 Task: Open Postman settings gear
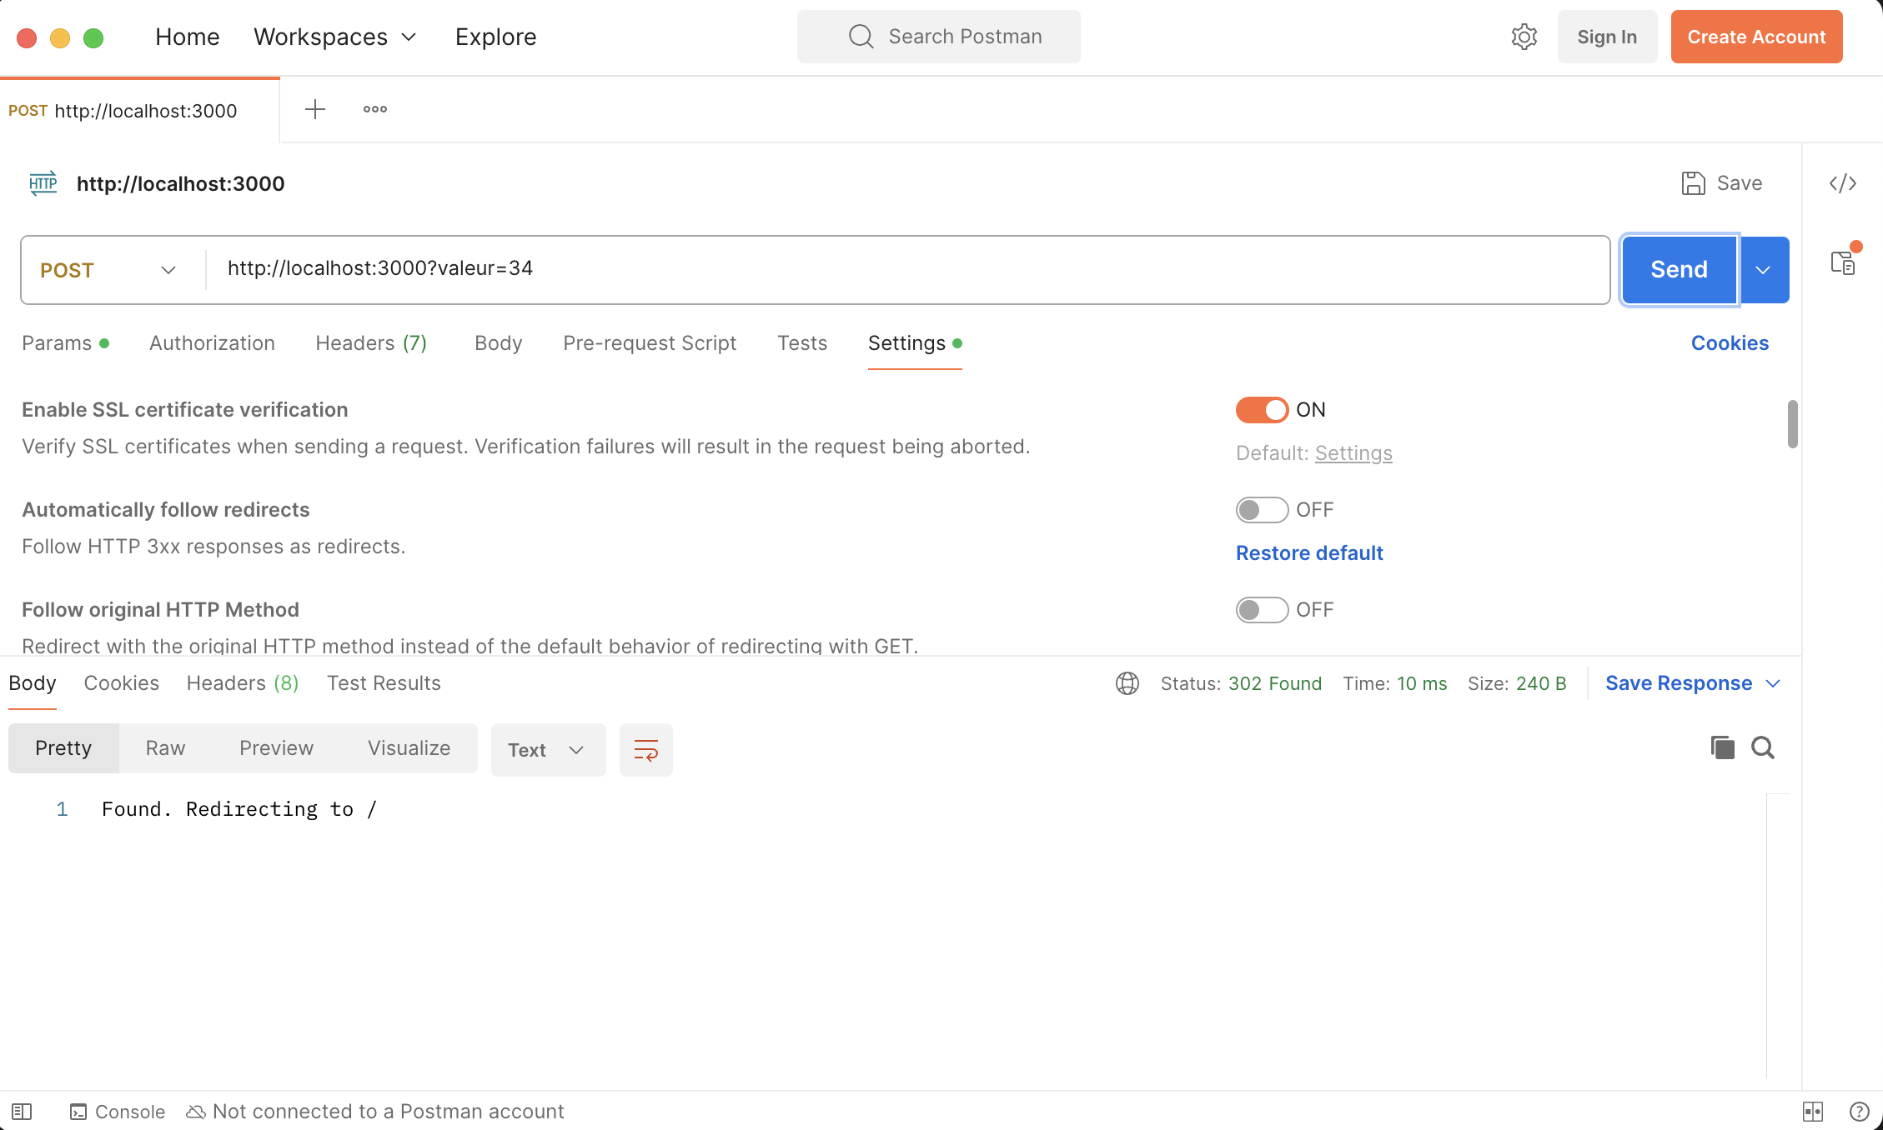(1524, 36)
